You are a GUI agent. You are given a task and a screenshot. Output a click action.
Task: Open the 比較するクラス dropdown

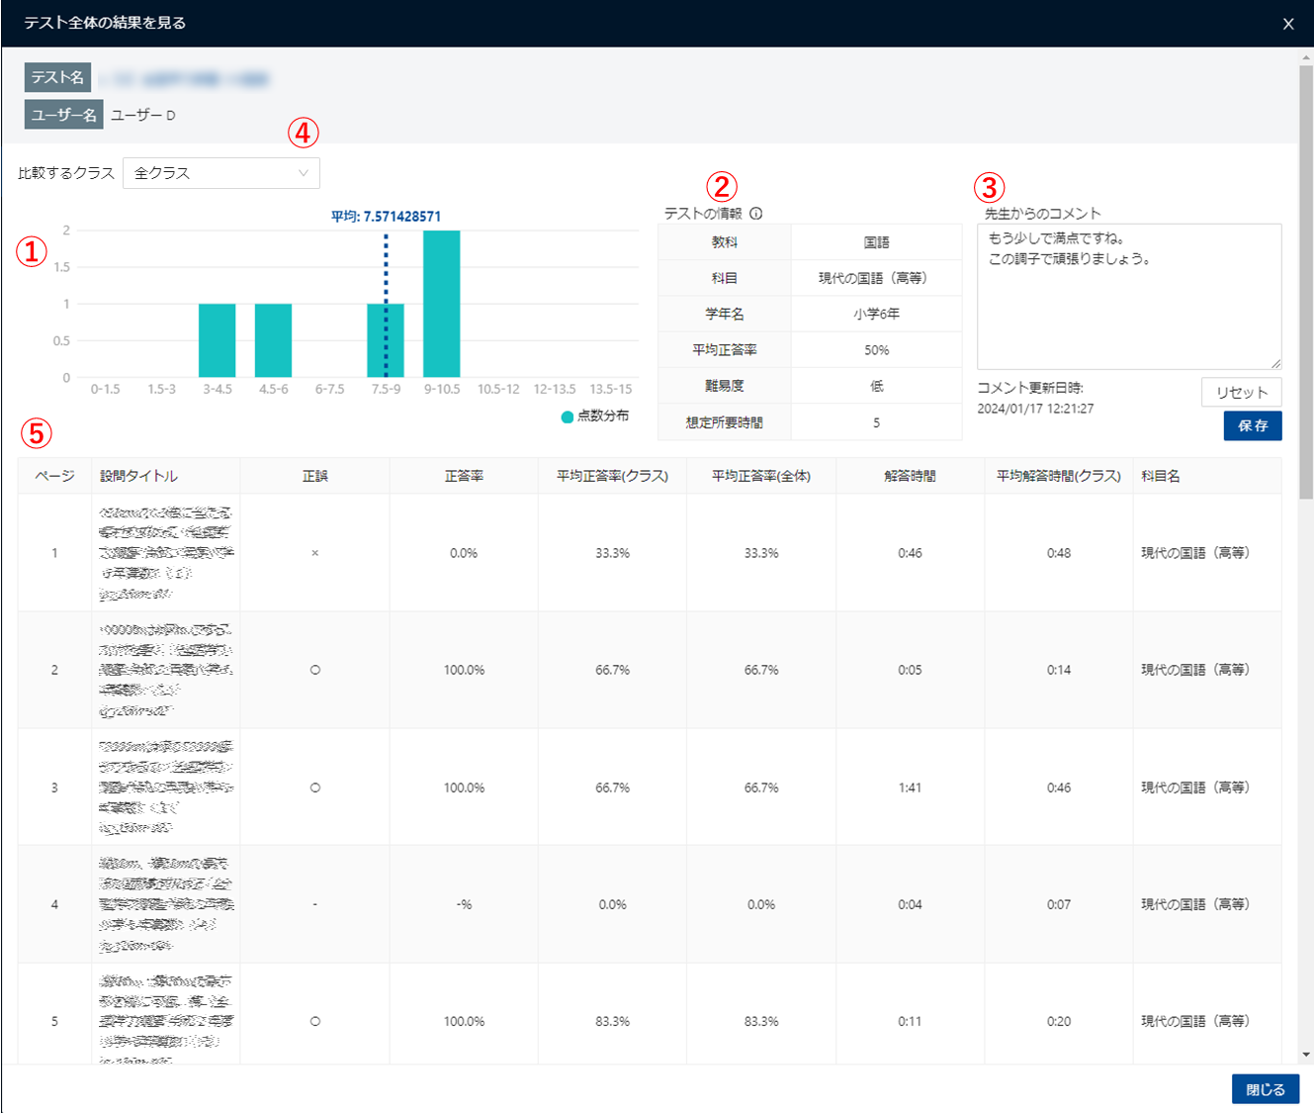(x=220, y=173)
